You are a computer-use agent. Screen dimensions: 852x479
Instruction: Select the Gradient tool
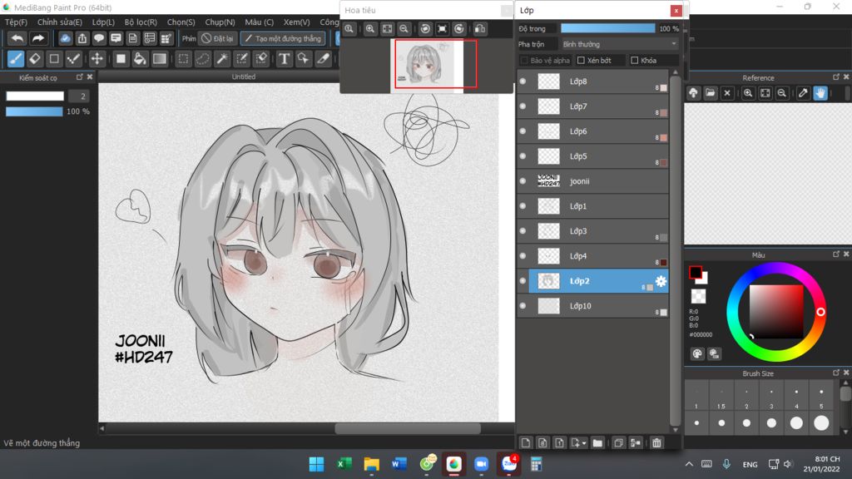tap(159, 59)
